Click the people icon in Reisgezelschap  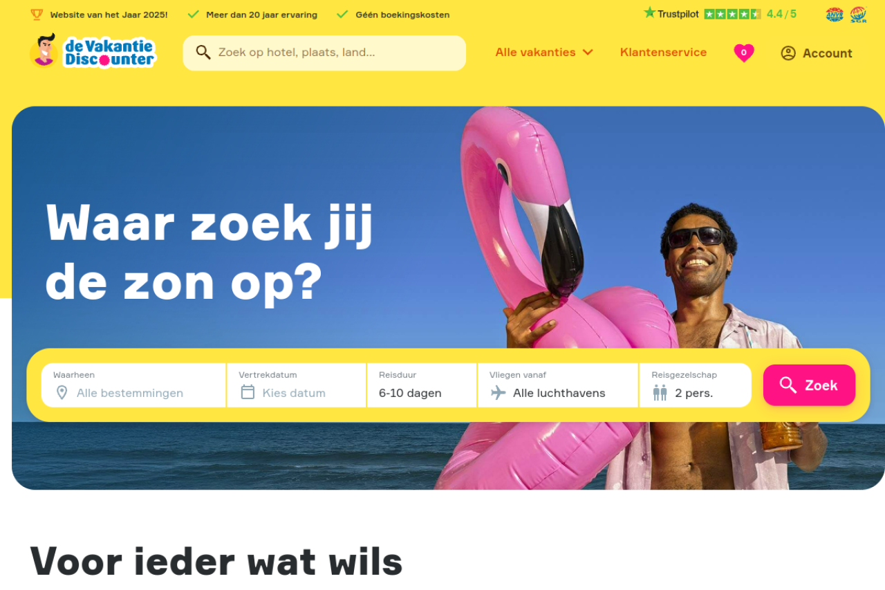[660, 393]
